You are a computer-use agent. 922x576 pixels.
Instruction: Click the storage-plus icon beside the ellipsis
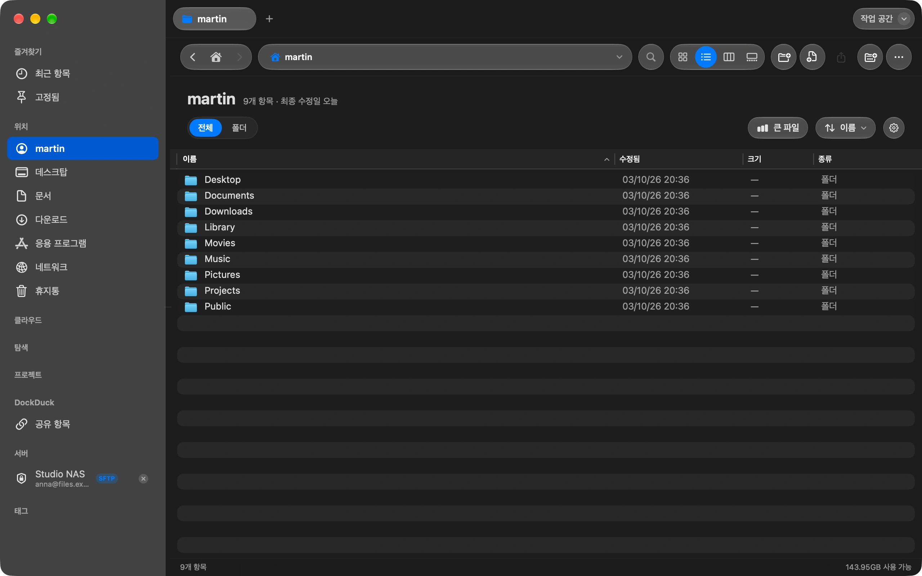coord(870,57)
